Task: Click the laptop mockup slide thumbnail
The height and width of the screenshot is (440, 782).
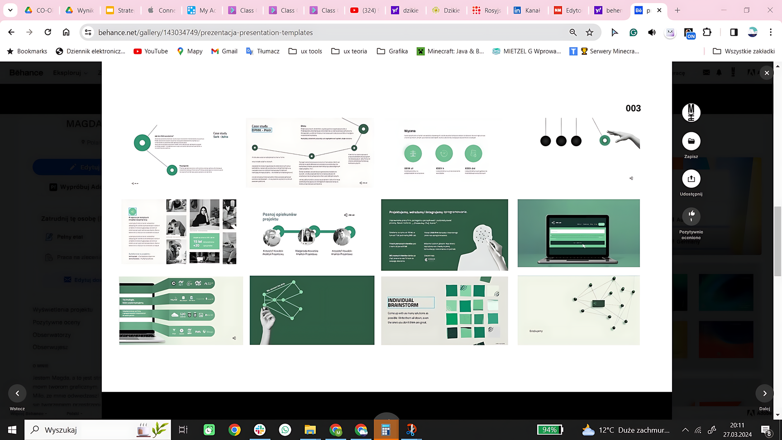Action: coord(579,233)
